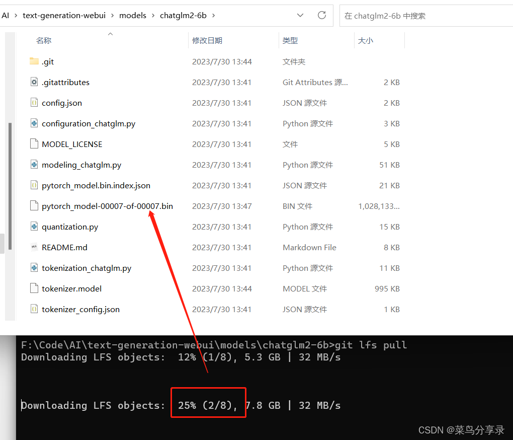Click the pytorch_model-00007-of-00007.bin file icon
Image resolution: width=513 pixels, height=440 pixels.
tap(34, 205)
